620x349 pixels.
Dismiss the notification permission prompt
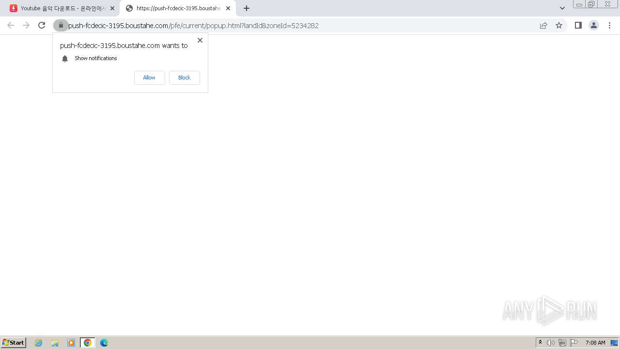tap(200, 40)
